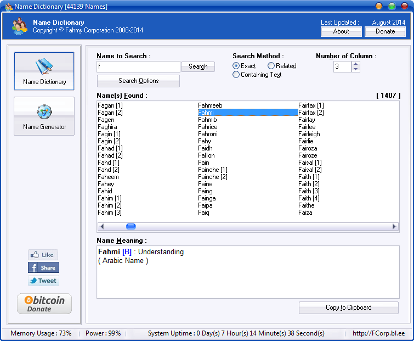
Task: Click the green maximize window button
Action: click(x=392, y=6)
